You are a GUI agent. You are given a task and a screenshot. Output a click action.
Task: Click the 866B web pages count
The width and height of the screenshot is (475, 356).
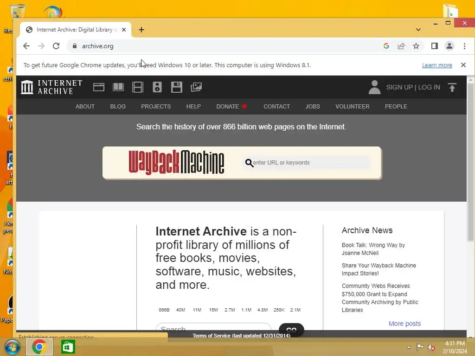tap(164, 310)
